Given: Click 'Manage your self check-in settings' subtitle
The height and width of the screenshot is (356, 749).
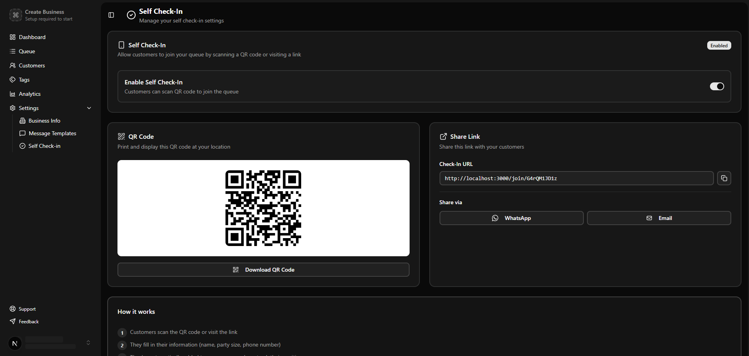Looking at the screenshot, I should 181,21.
